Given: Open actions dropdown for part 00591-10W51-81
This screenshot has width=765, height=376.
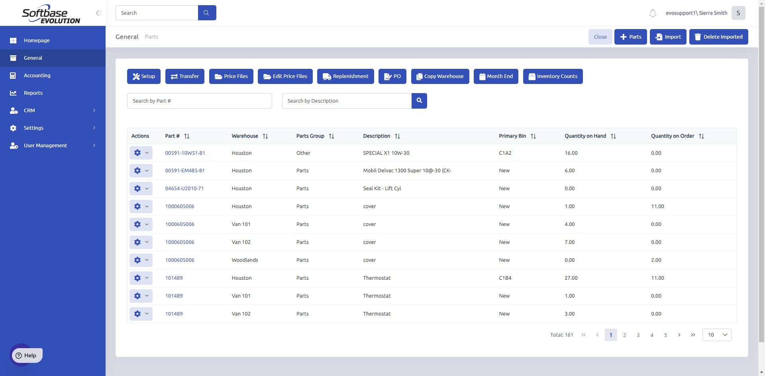Looking at the screenshot, I should (141, 153).
